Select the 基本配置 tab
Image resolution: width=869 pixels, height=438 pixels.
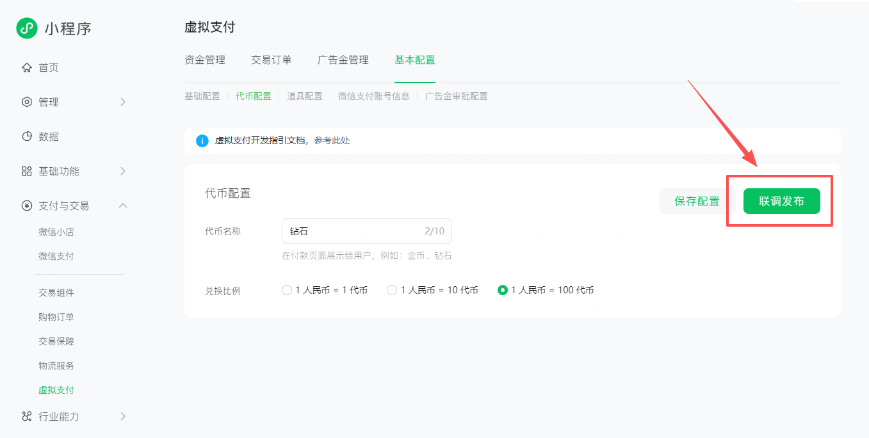click(415, 60)
